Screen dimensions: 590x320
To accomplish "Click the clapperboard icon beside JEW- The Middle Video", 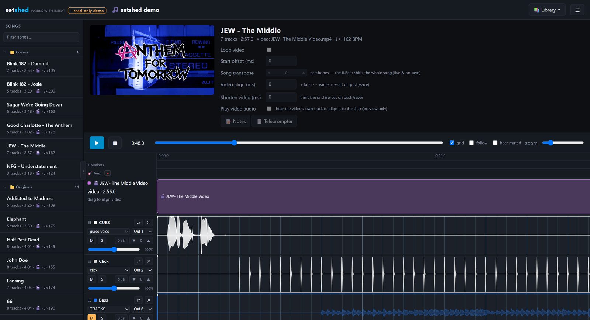I will click(x=96, y=183).
